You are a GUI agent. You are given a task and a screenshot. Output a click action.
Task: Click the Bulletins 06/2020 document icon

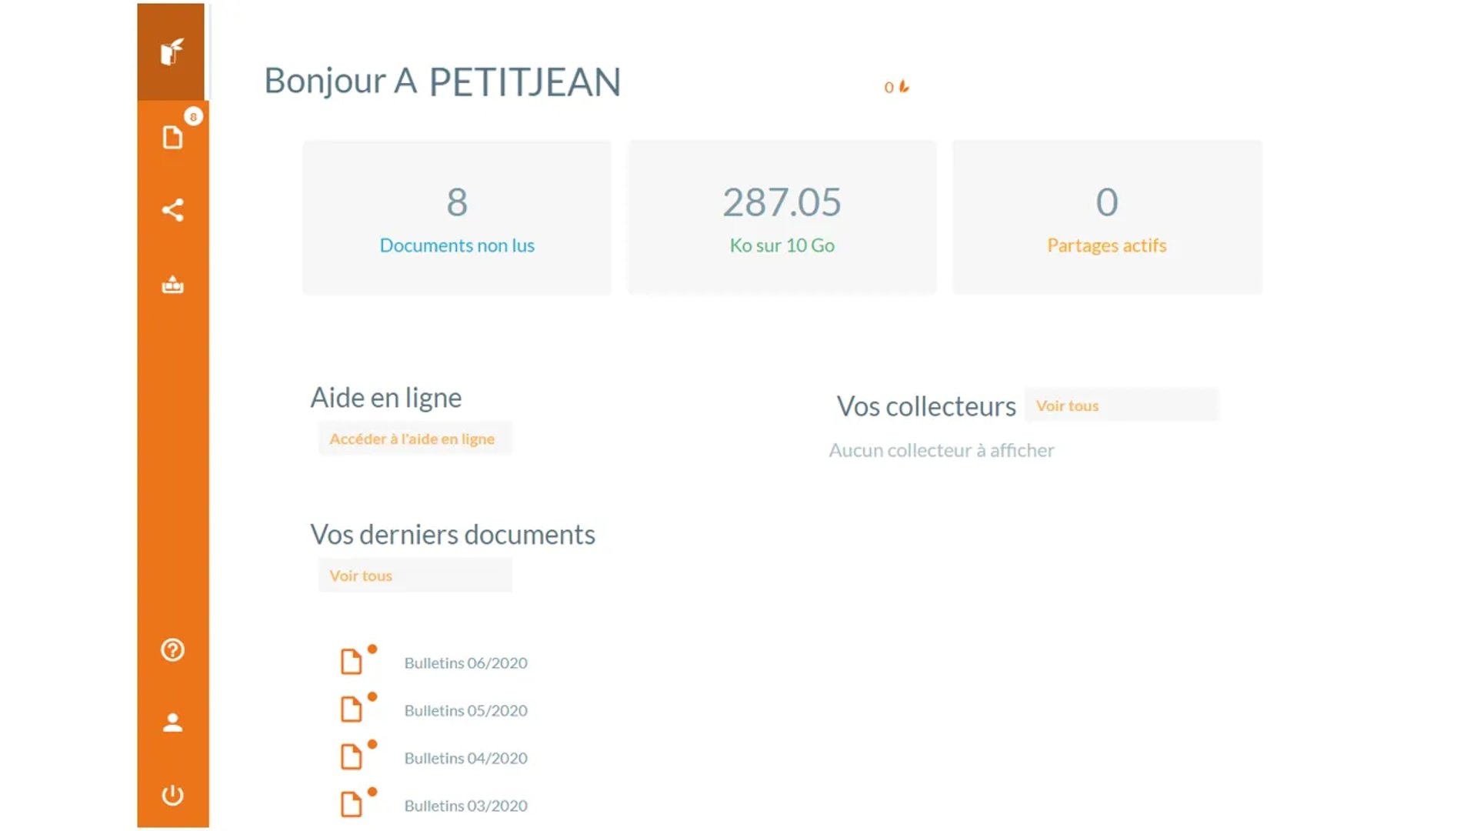click(x=351, y=662)
